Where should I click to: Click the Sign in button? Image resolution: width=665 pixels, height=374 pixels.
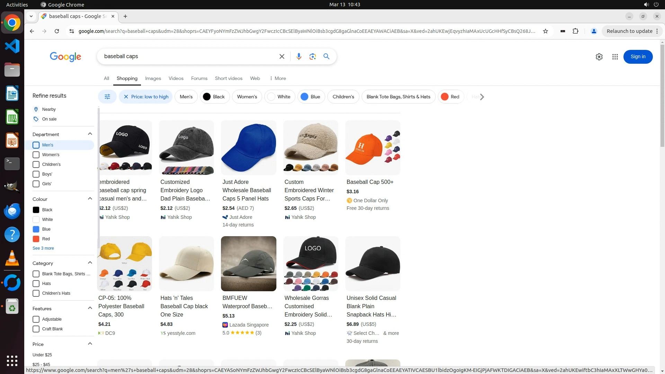[x=638, y=57]
